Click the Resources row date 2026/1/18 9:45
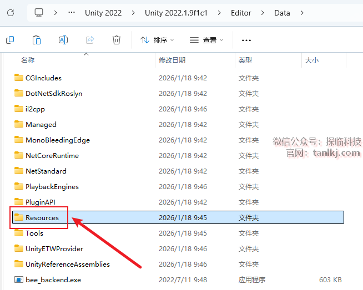The image size is (363, 290). [x=183, y=217]
